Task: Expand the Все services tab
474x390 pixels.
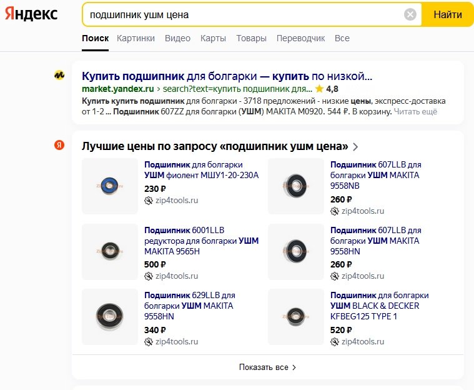Action: (x=342, y=38)
